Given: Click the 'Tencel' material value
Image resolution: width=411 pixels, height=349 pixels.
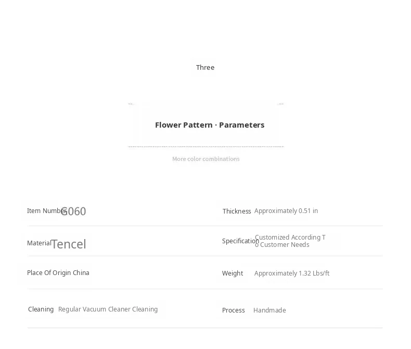Looking at the screenshot, I should tap(68, 244).
